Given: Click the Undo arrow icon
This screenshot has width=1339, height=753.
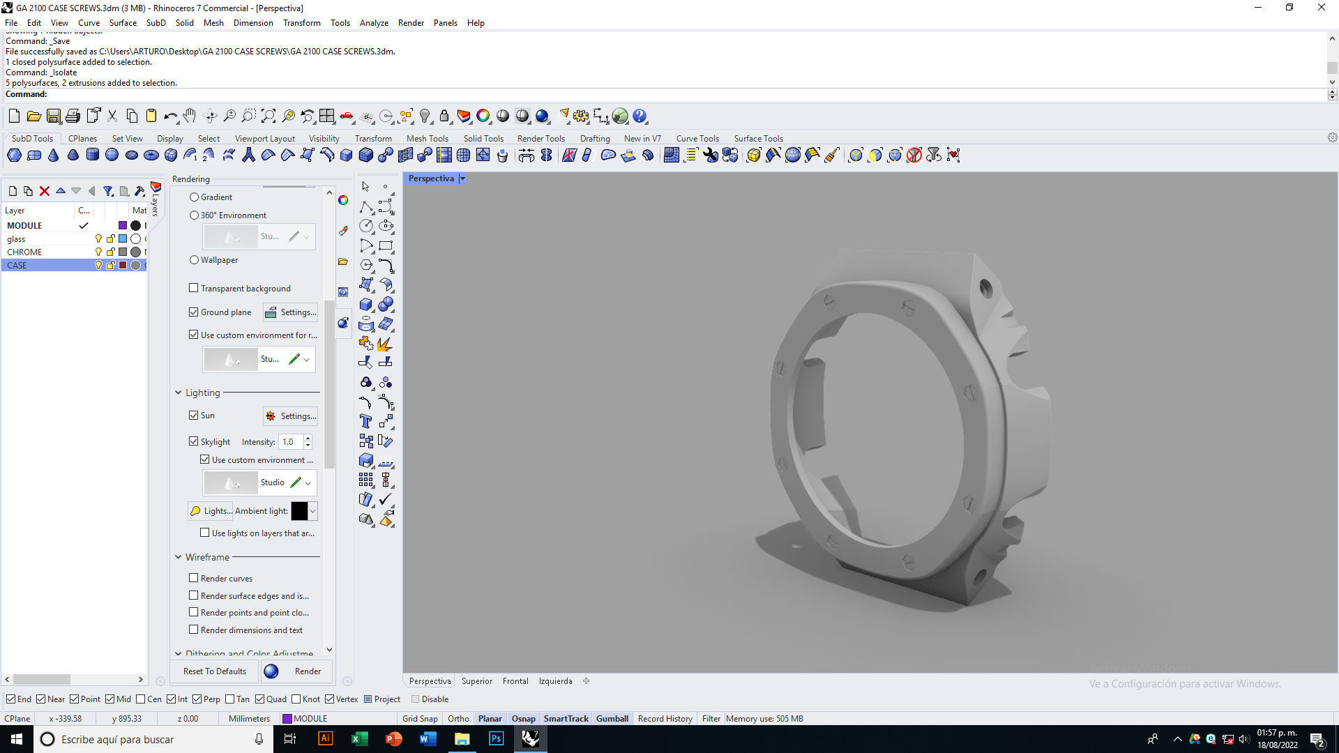Looking at the screenshot, I should (169, 116).
